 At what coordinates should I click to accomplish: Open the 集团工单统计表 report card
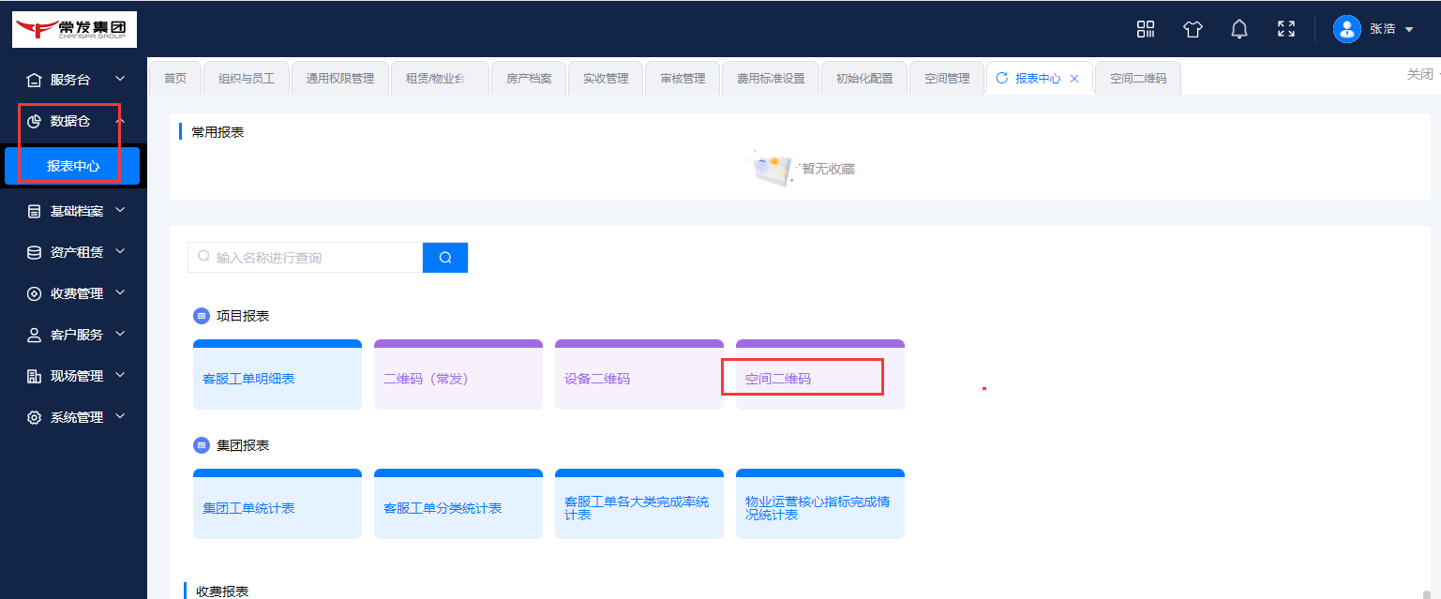click(x=277, y=508)
